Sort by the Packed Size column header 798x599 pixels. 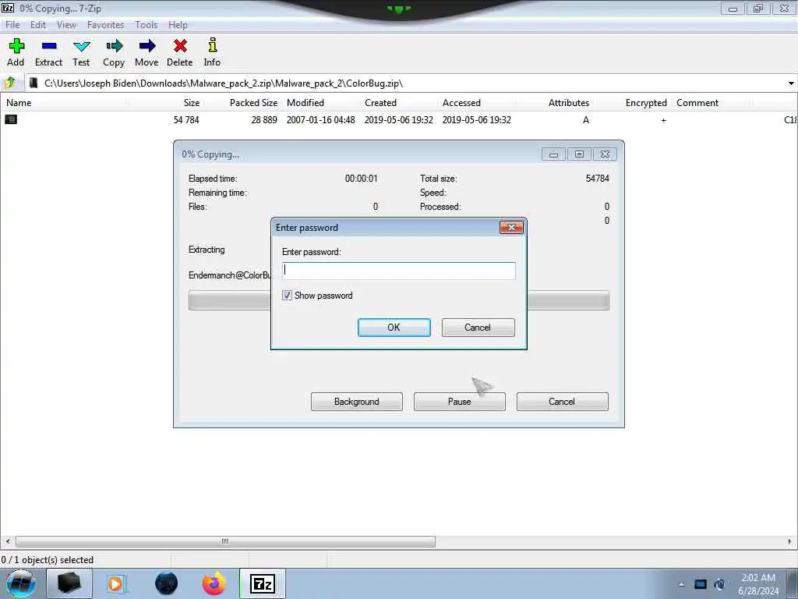pos(253,103)
